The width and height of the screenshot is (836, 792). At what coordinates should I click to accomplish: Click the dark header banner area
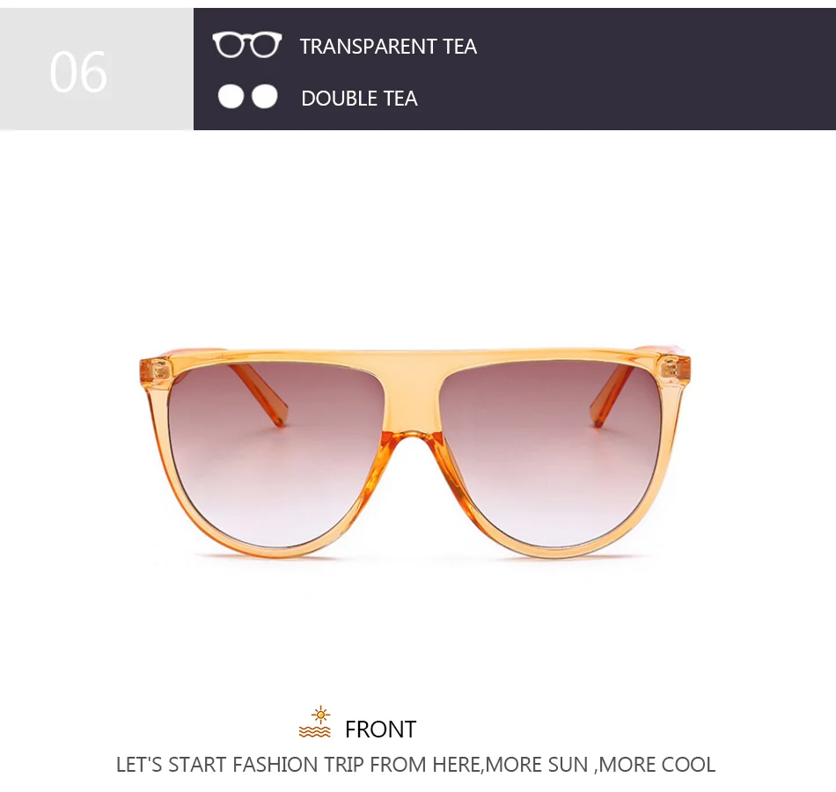515,69
